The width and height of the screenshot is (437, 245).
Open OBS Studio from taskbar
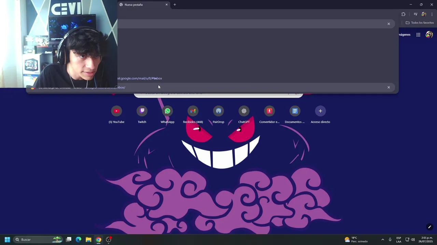pos(109,240)
